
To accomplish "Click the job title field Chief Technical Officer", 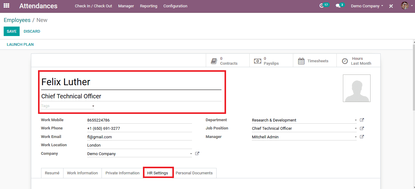I will [131, 96].
